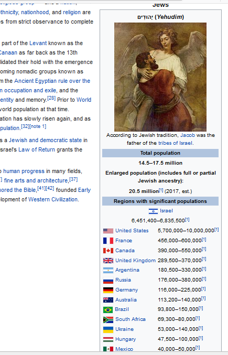
Task: Click Regions with significant populations header
Action: click(x=160, y=201)
